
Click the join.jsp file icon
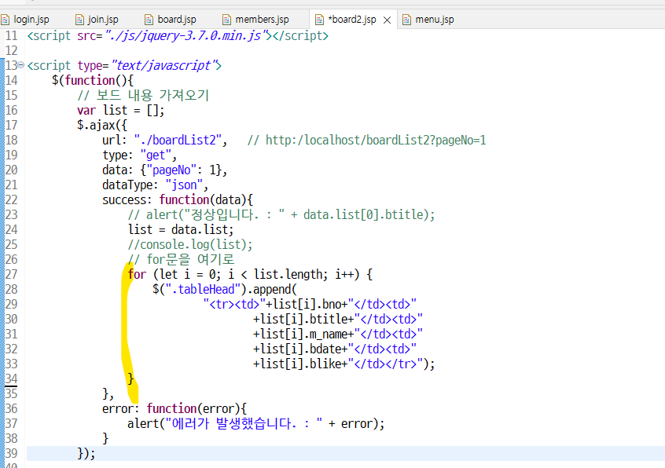click(x=79, y=20)
